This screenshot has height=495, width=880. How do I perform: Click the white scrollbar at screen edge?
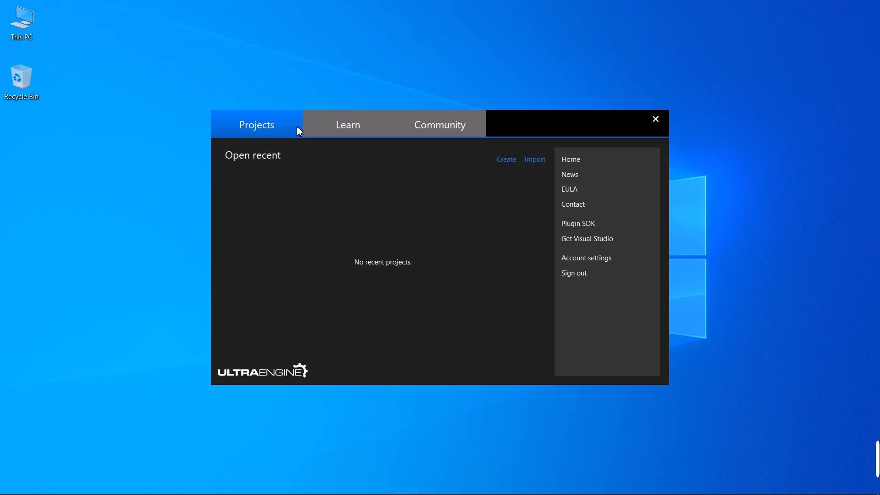click(877, 459)
